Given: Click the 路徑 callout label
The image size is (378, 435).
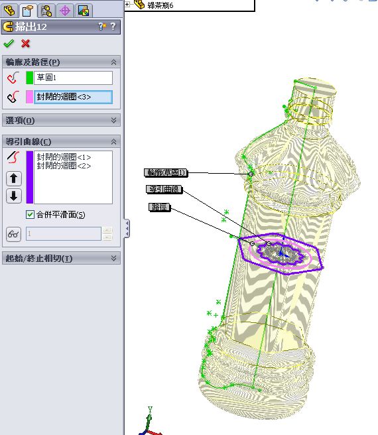Looking at the screenshot, I should click(160, 207).
